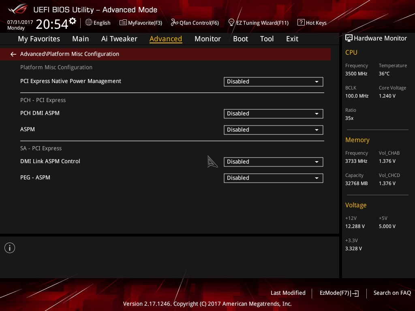
Task: Open the Exit tab
Action: [292, 39]
